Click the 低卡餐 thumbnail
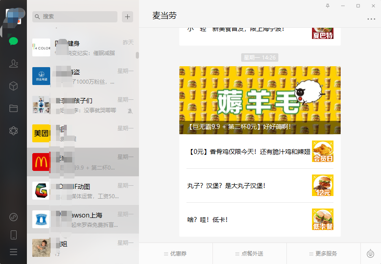This screenshot has height=264, width=381. (x=323, y=219)
